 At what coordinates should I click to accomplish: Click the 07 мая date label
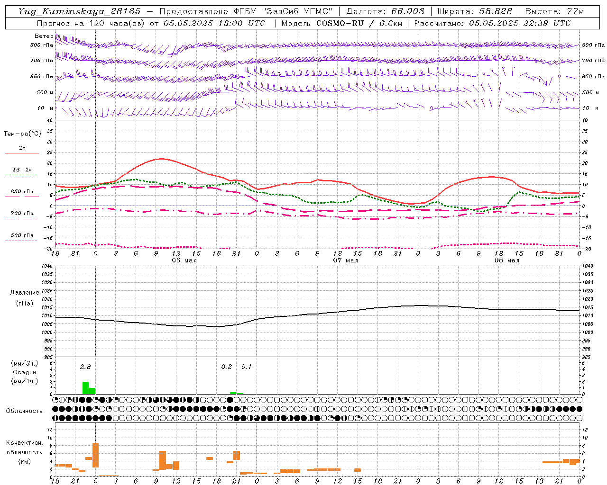tap(345, 260)
